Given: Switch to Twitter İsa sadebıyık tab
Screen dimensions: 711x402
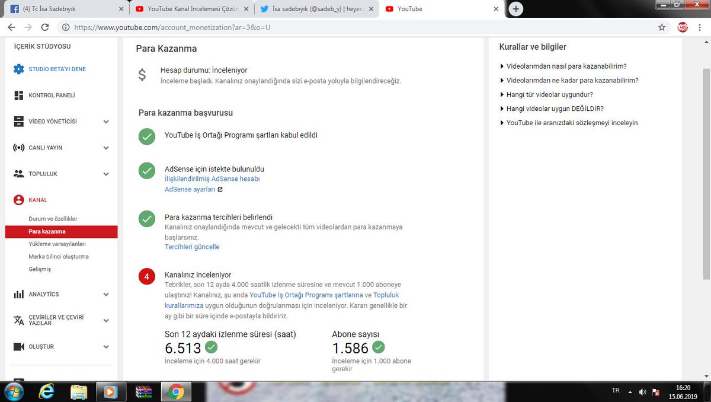Looking at the screenshot, I should point(315,9).
